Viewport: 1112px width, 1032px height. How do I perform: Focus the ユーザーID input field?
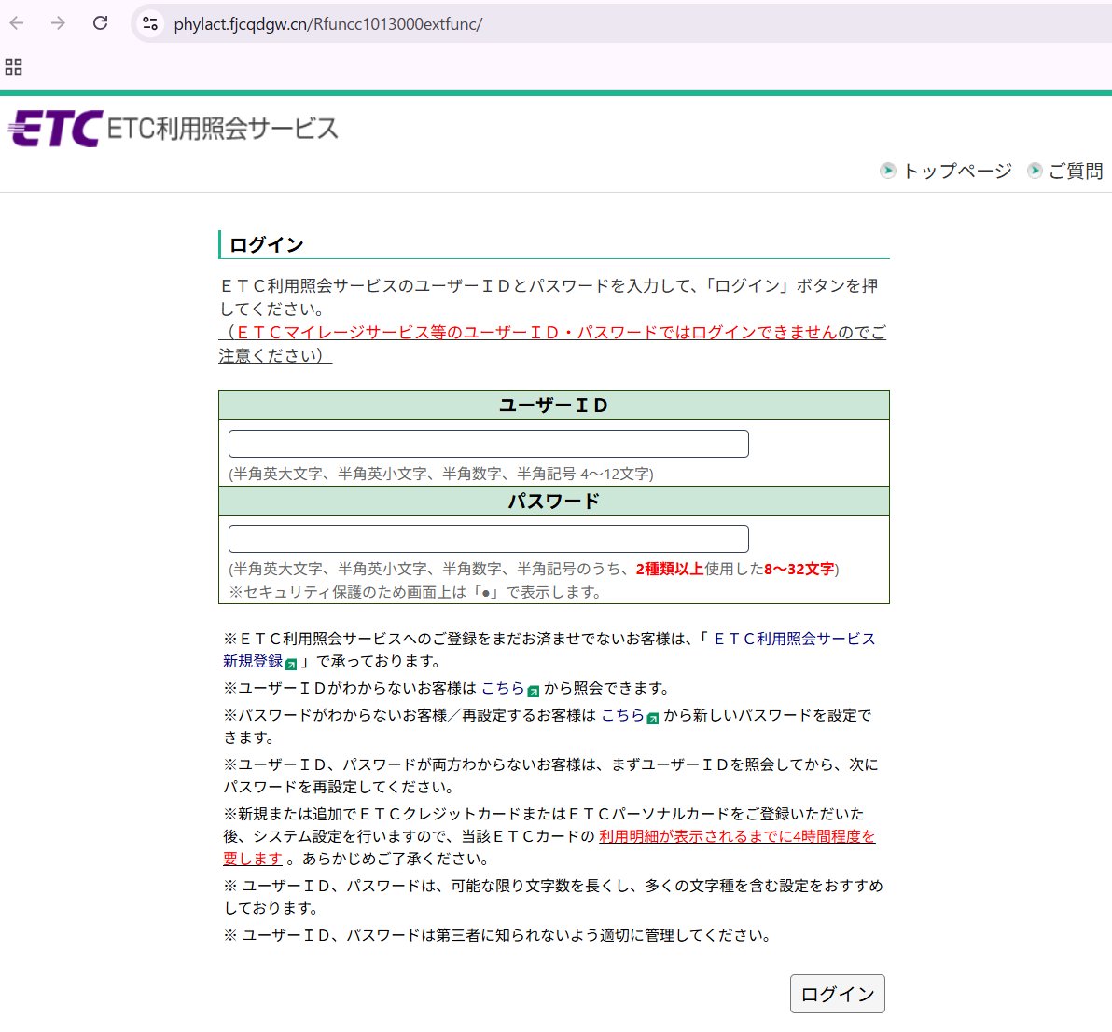tap(489, 444)
